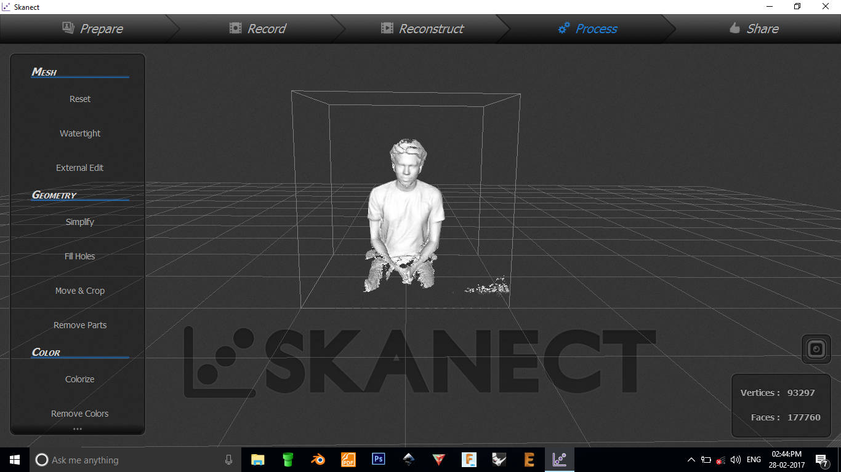Viewport: 841px width, 472px height.
Task: Click the Geometry section header
Action: [x=54, y=195]
